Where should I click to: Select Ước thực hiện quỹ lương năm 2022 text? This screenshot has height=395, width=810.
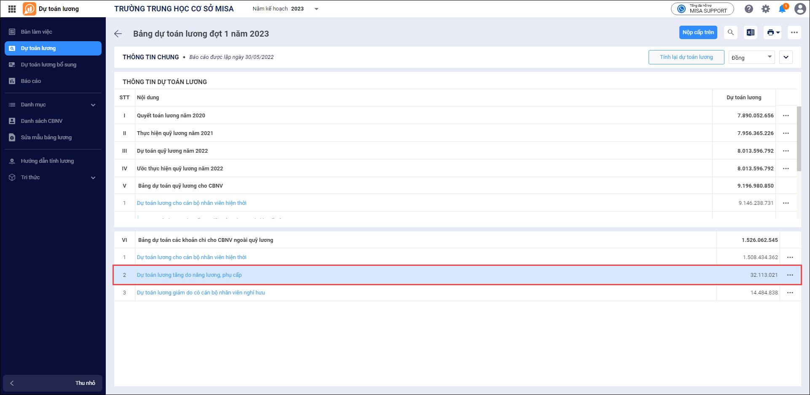[x=180, y=169]
